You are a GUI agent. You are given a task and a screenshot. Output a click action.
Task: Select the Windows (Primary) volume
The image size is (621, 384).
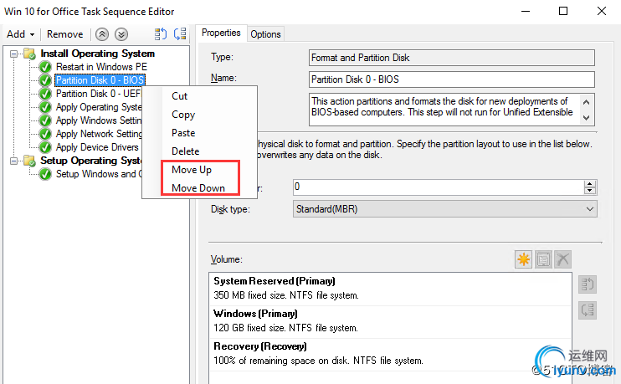(390, 322)
